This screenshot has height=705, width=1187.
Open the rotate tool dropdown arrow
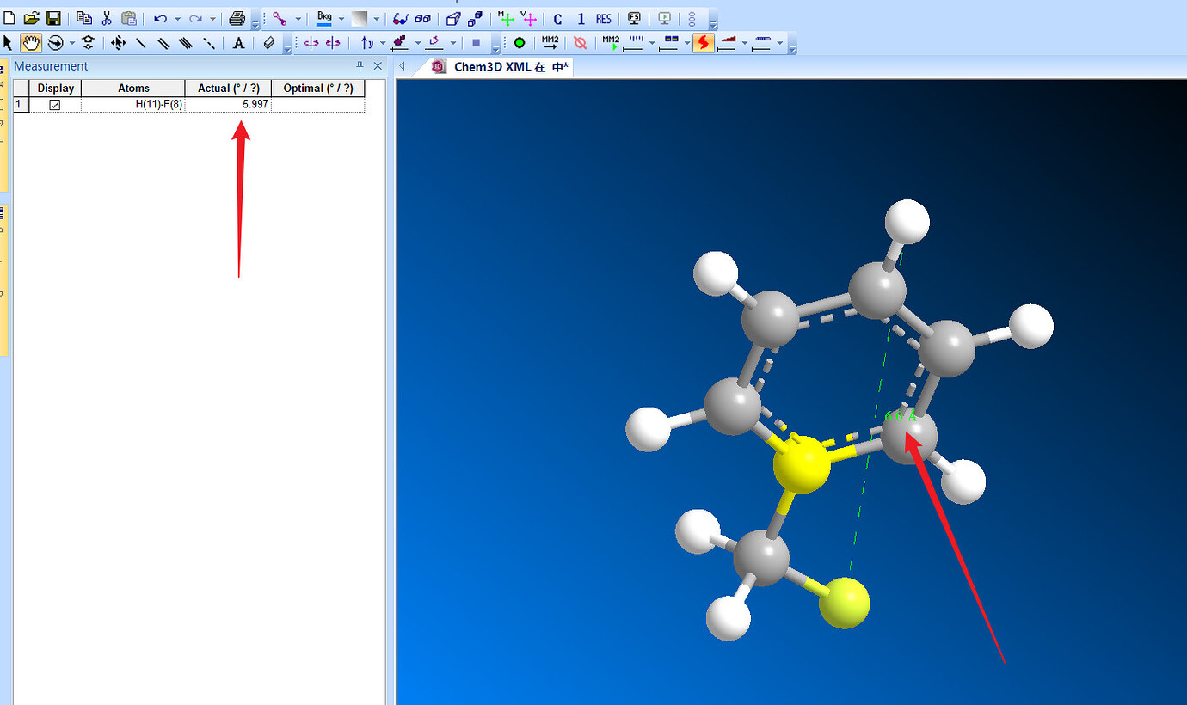pyautogui.click(x=72, y=43)
